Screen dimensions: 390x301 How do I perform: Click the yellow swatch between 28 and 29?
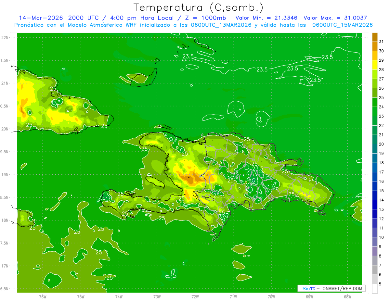(375, 65)
